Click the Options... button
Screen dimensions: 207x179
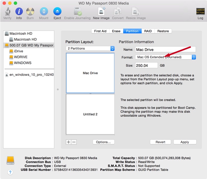pyautogui.click(x=103, y=142)
